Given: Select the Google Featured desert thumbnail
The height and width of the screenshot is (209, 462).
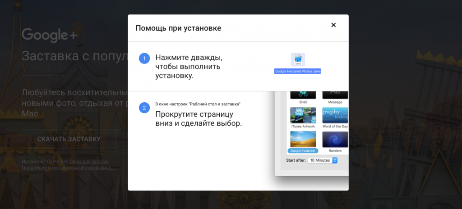Looking at the screenshot, I should [303, 139].
